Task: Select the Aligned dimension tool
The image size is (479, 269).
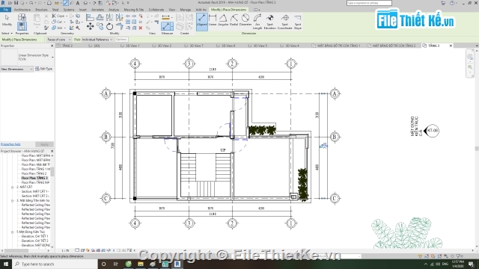Action: click(x=202, y=21)
